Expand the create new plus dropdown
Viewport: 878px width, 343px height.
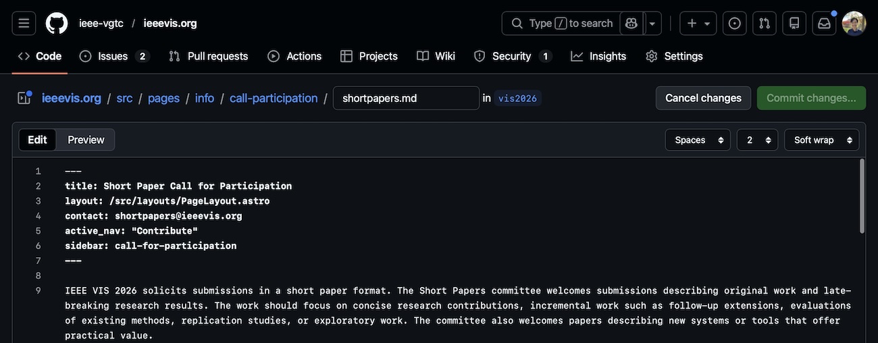[698, 24]
